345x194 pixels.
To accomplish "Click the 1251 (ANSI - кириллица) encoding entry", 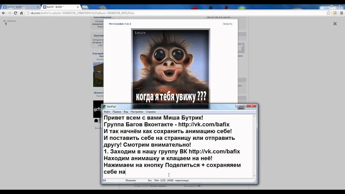I will 175,180.
